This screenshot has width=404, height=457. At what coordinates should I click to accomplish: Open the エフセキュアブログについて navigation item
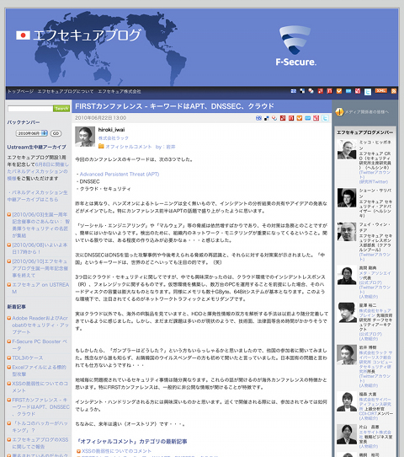[x=66, y=92]
